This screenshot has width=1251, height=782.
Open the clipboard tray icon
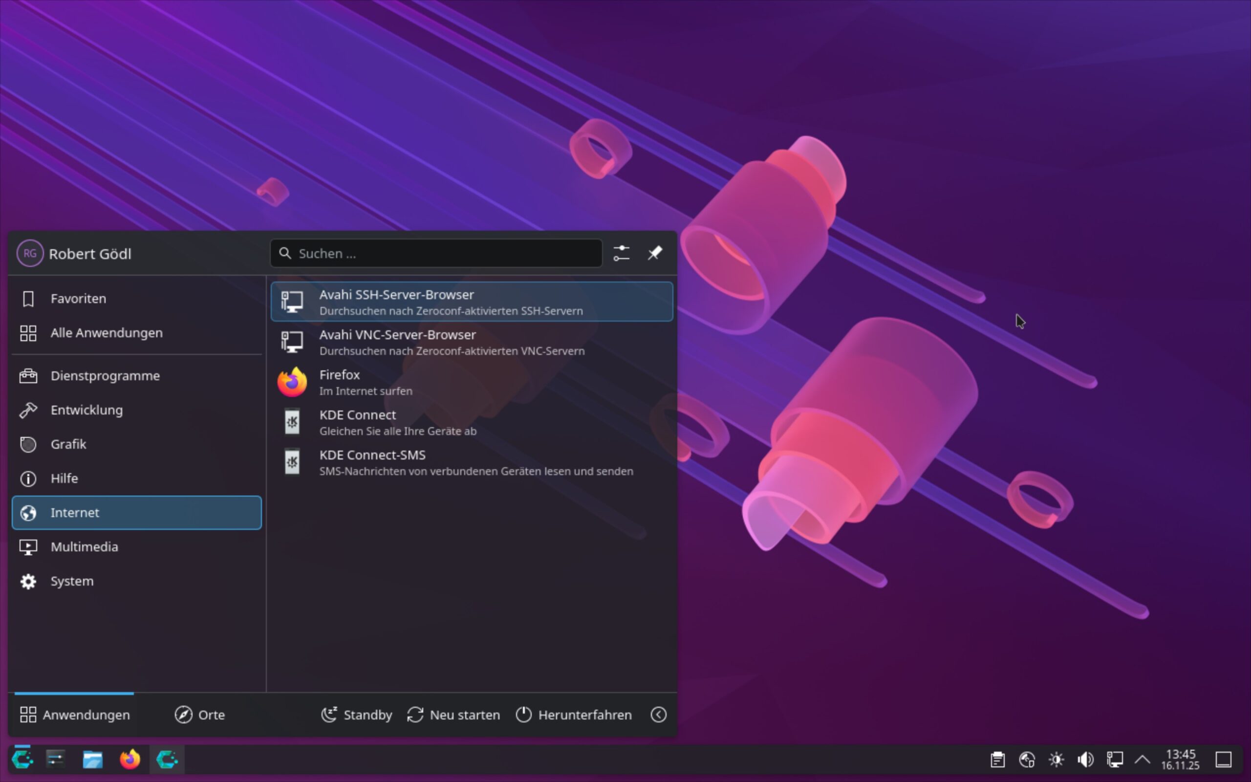(x=997, y=759)
